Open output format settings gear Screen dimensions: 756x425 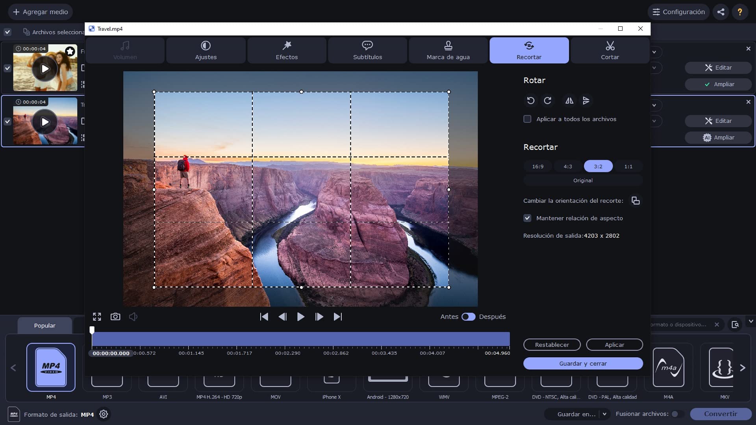click(x=104, y=414)
